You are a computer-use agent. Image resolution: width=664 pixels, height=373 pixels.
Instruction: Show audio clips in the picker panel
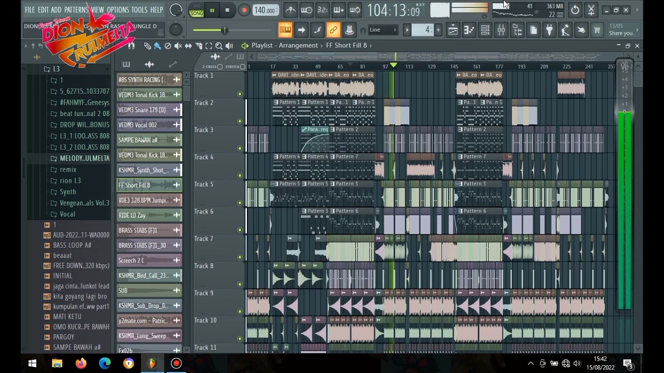pyautogui.click(x=149, y=64)
